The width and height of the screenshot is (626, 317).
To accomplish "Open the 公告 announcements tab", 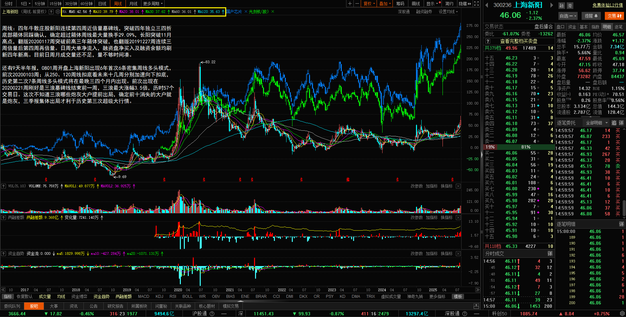I will [94, 306].
